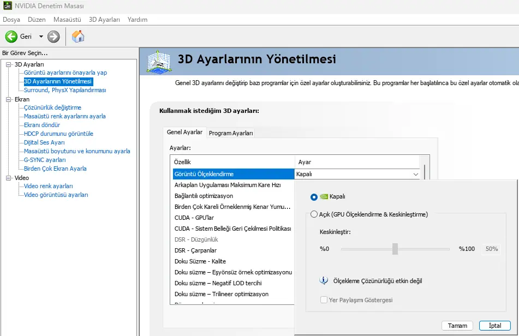
Task: Select the Doku Süzme - Kalite row
Action: tap(234, 261)
